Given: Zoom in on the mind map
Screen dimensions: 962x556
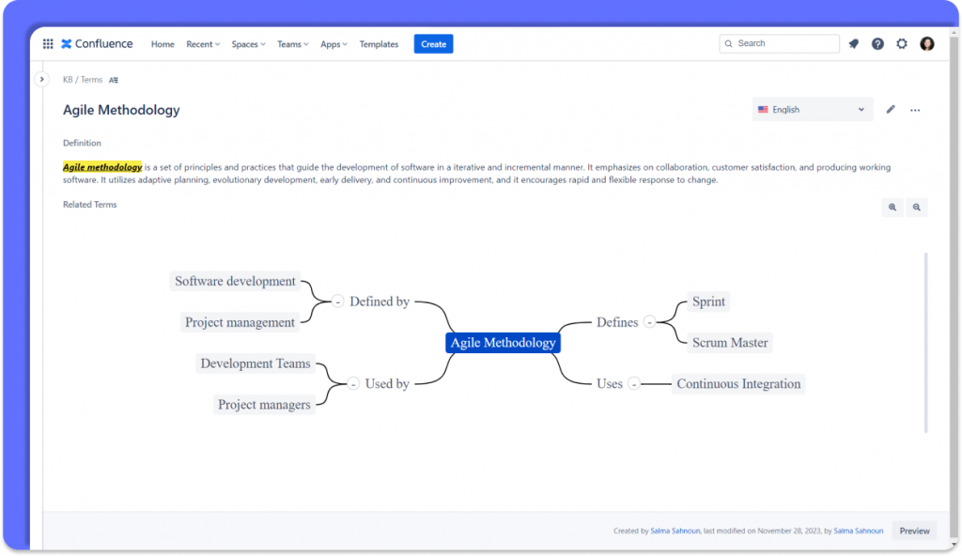Looking at the screenshot, I should (x=892, y=207).
